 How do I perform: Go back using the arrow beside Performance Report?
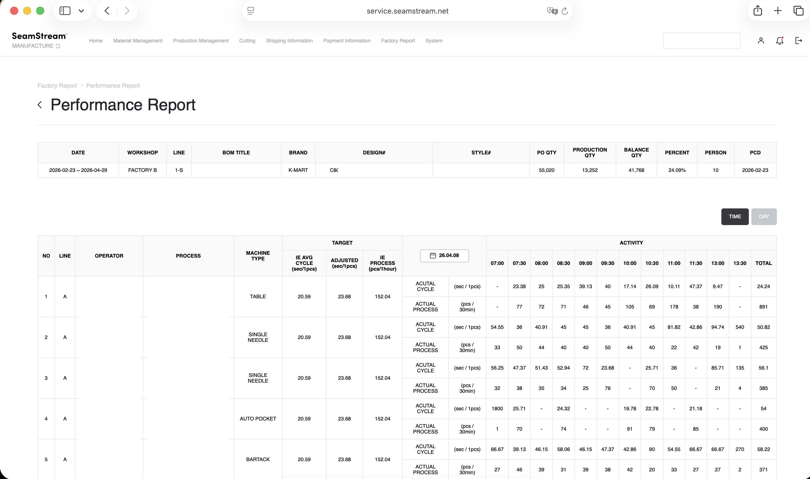pyautogui.click(x=39, y=105)
